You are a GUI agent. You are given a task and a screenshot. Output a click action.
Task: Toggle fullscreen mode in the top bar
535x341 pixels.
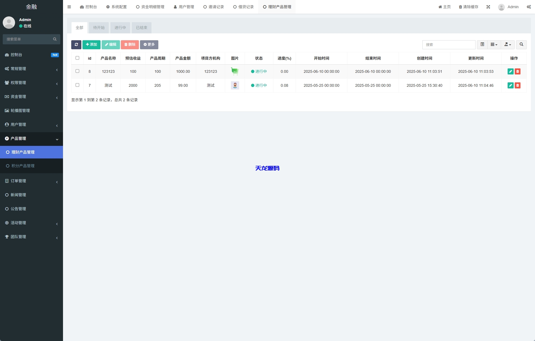click(488, 7)
